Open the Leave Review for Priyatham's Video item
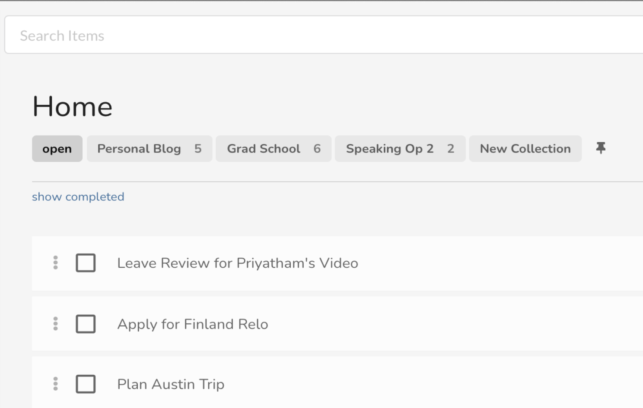This screenshot has height=408, width=643. [238, 263]
